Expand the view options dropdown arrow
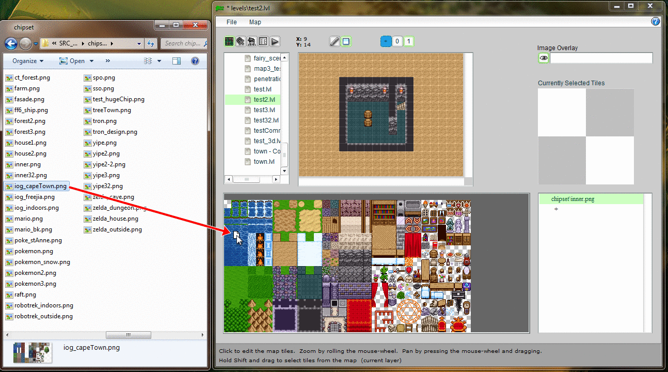Screen dimensions: 668x372 159,61
